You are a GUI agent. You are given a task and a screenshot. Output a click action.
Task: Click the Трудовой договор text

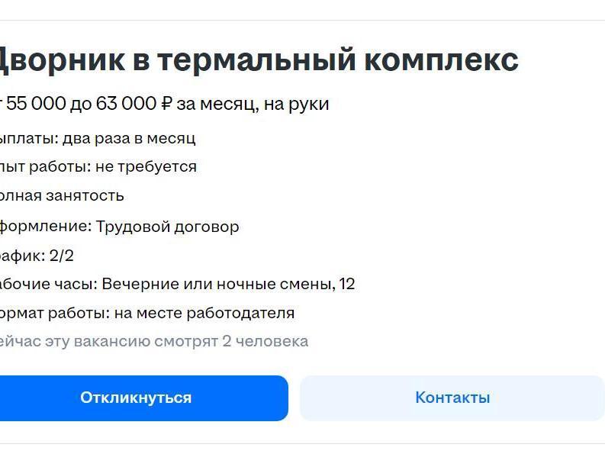(x=168, y=227)
